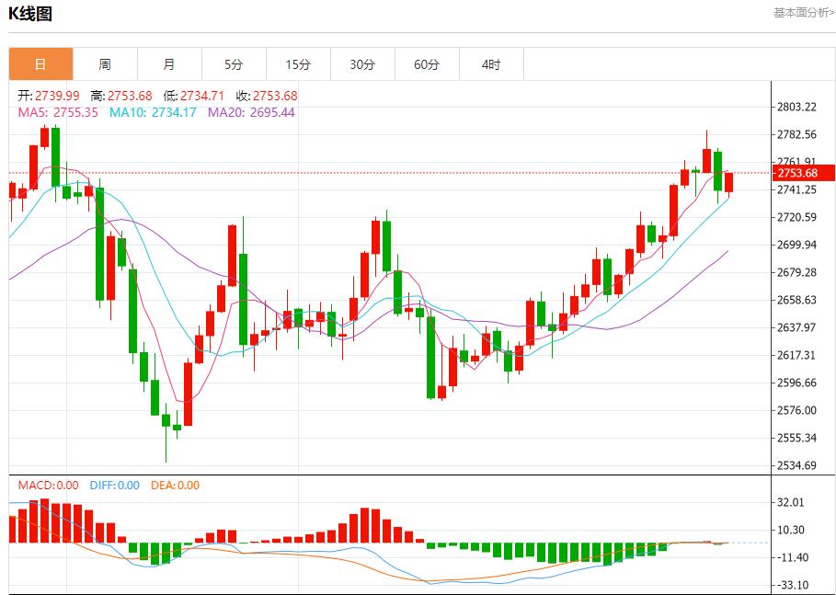
Task: Open the 15分 interval chart
Action: tap(298, 64)
